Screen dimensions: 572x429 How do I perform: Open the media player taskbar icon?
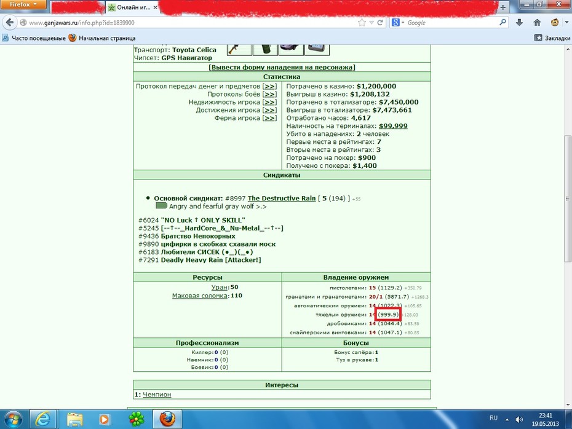(104, 420)
